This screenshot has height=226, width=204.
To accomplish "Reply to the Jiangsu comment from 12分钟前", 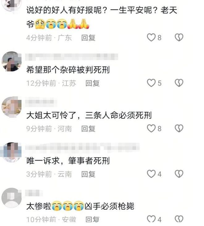I will coord(92,83).
